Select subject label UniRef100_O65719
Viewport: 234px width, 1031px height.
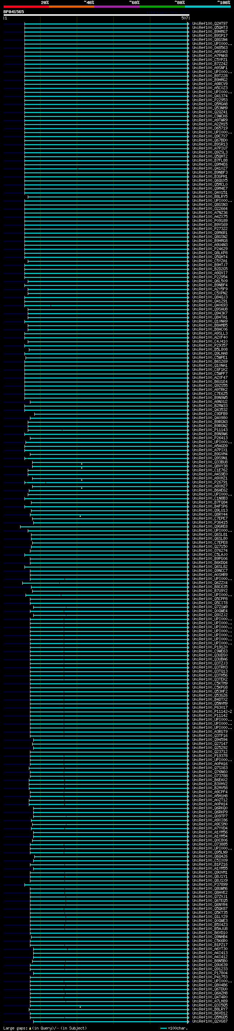click(210, 128)
